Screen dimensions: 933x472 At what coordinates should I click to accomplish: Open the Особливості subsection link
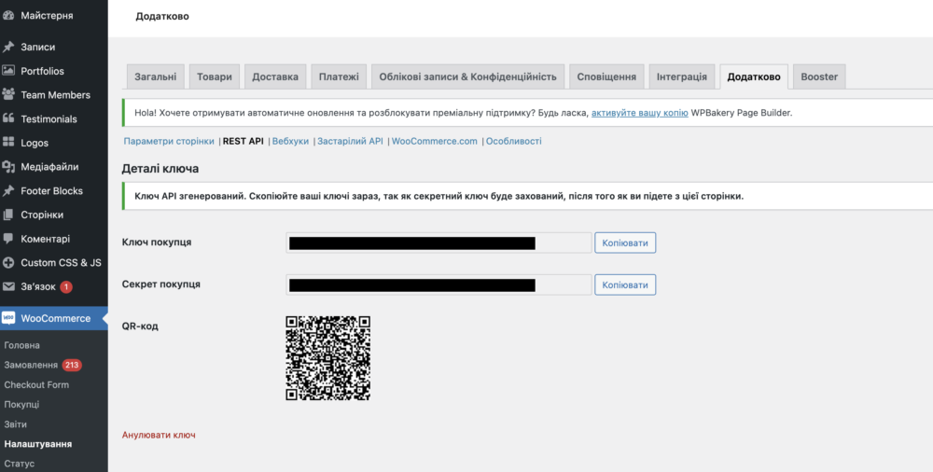[513, 141]
